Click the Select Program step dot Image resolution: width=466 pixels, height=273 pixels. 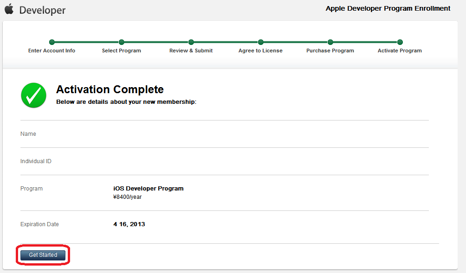tap(122, 42)
